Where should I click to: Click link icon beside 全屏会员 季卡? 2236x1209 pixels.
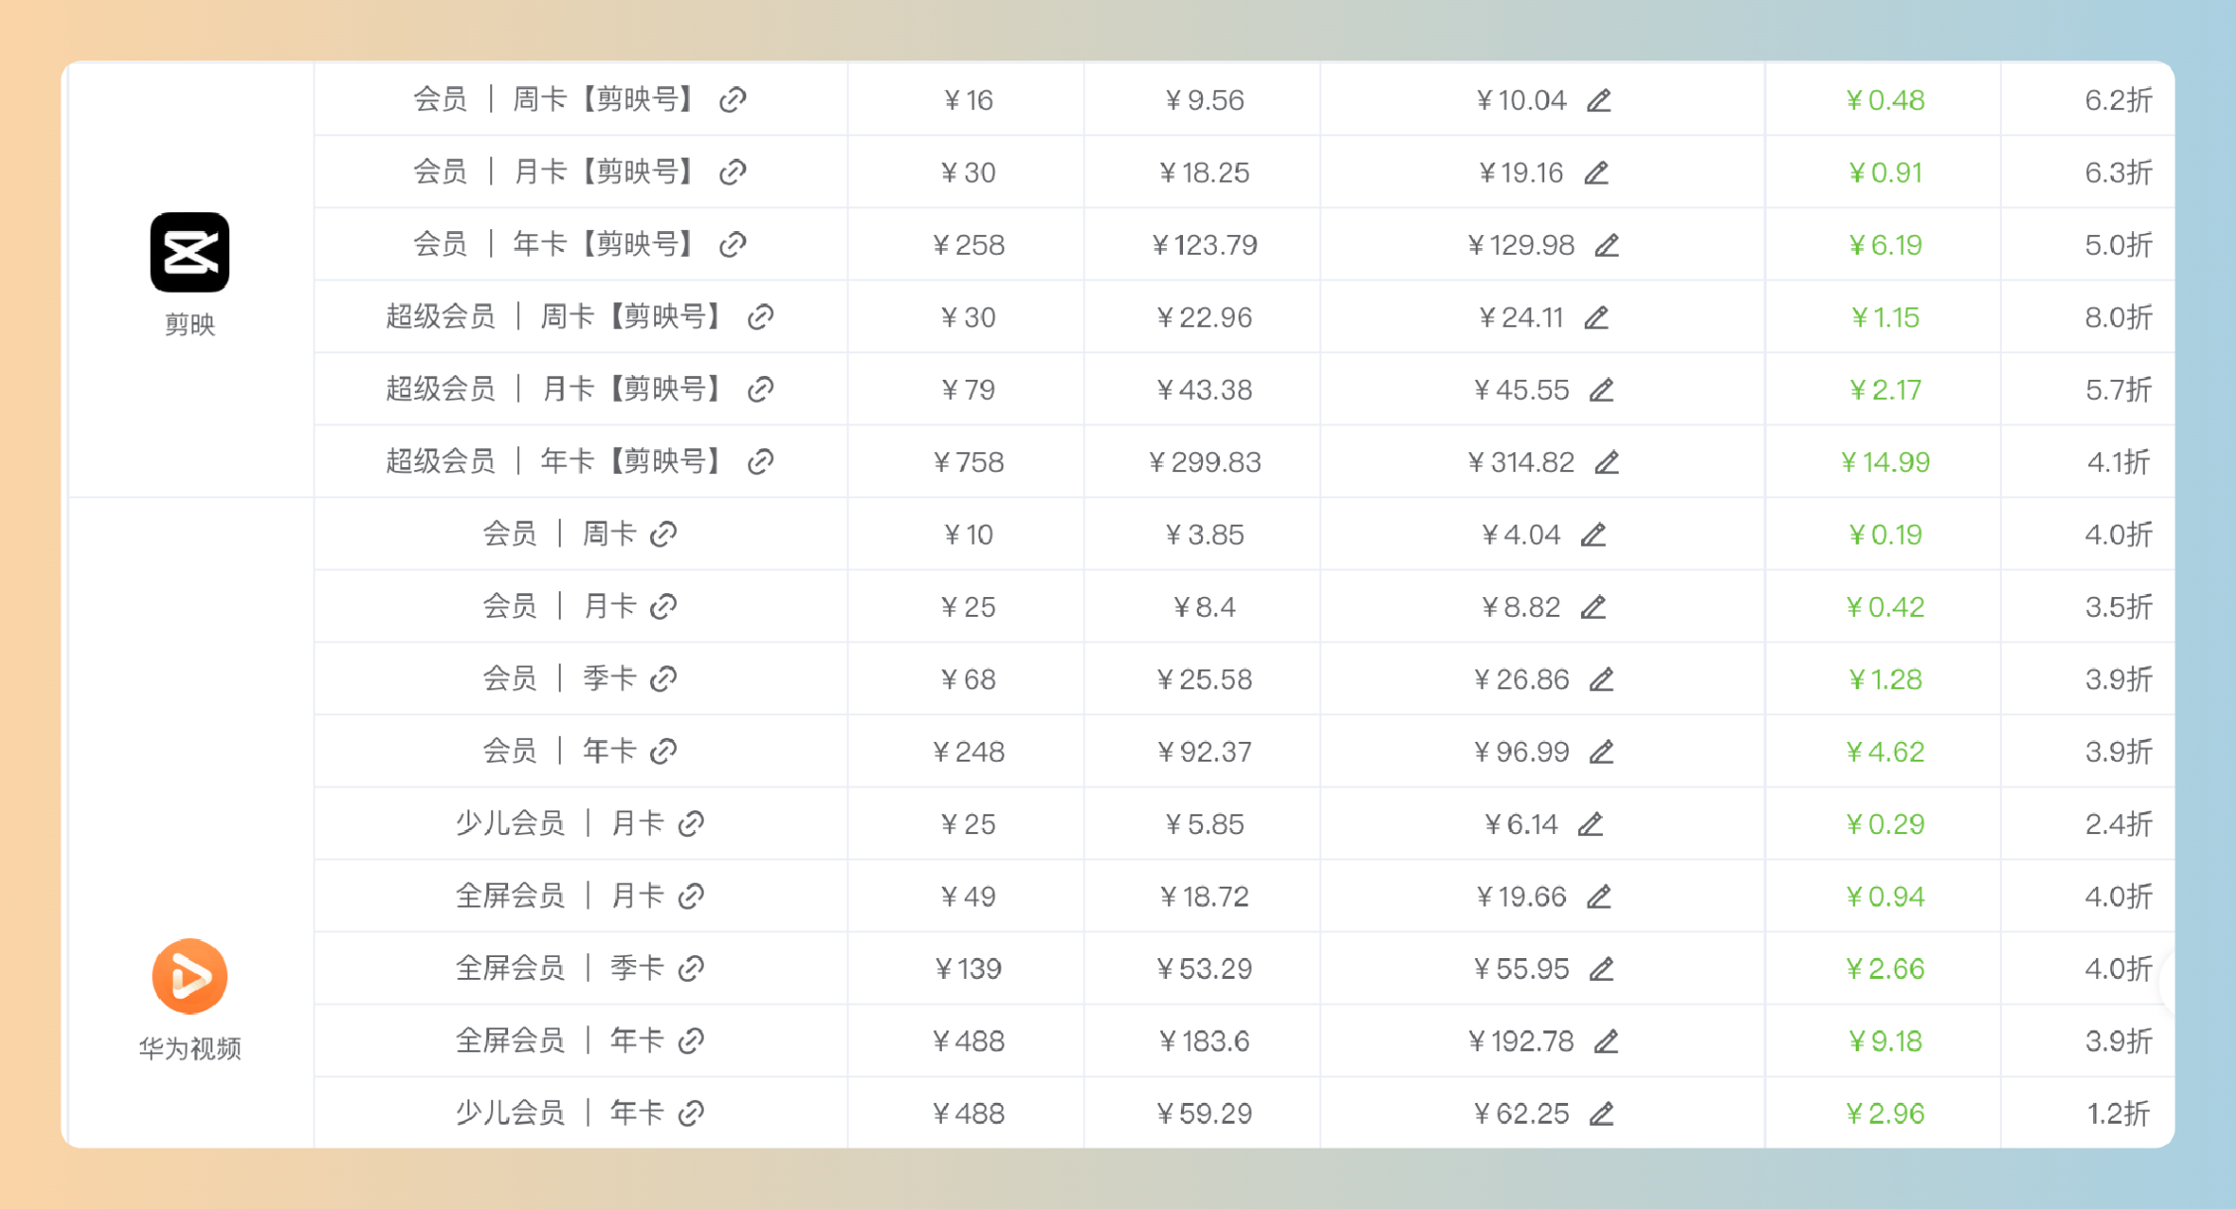pos(691,969)
